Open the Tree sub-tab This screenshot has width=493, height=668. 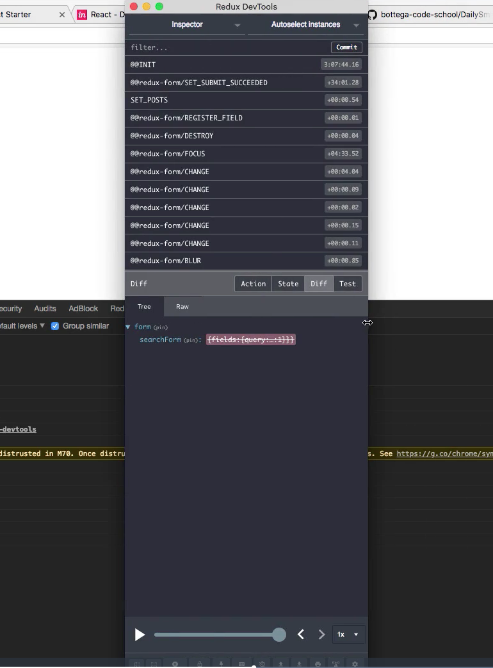144,306
